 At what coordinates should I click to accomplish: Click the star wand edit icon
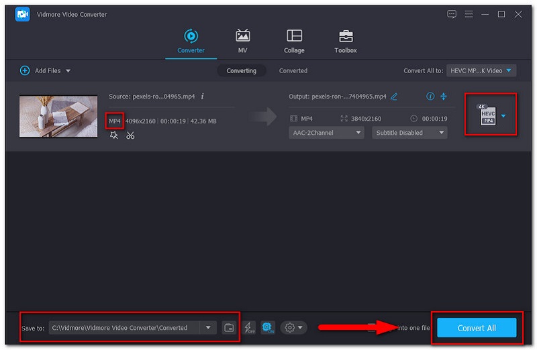point(114,135)
